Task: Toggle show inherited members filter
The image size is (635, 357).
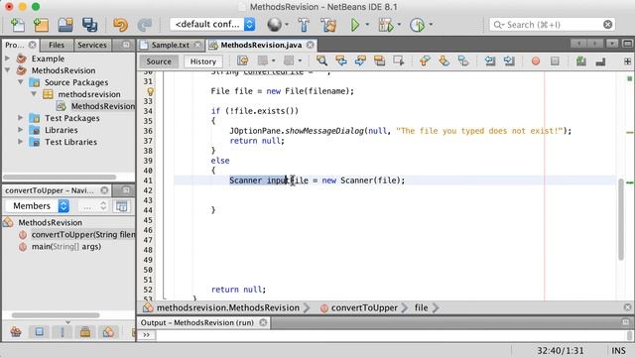Action: [16, 332]
